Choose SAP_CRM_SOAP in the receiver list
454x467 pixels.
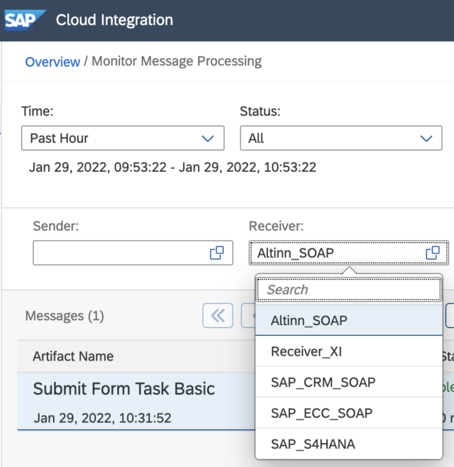pyautogui.click(x=348, y=382)
